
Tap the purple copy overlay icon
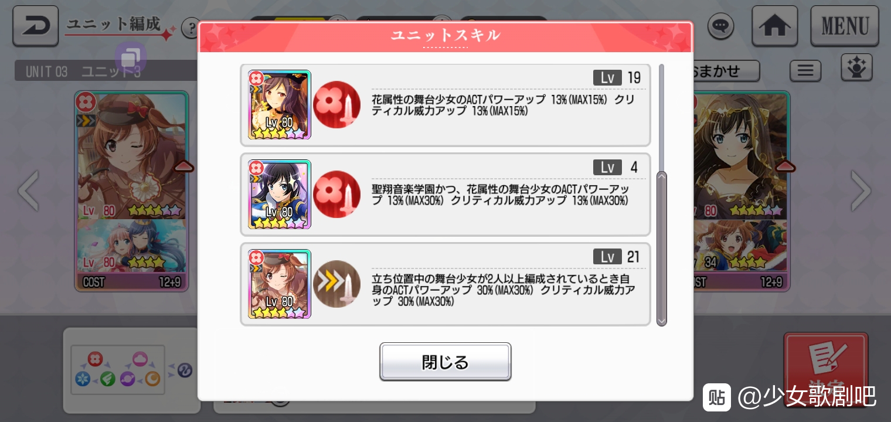coord(130,58)
